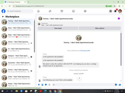Click listing thumbnail in chat center
Image resolution: width=125 pixels, height=93 pixels.
point(78,38)
